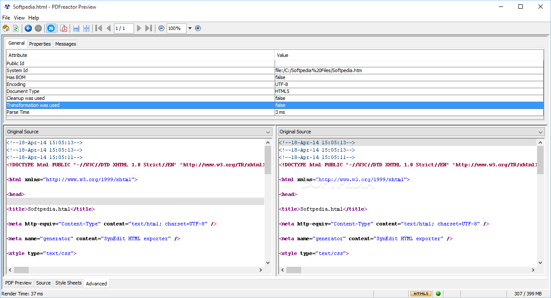Click left pane vertical scrollbar thumb
The height and width of the screenshot is (298, 551).
coord(268,160)
